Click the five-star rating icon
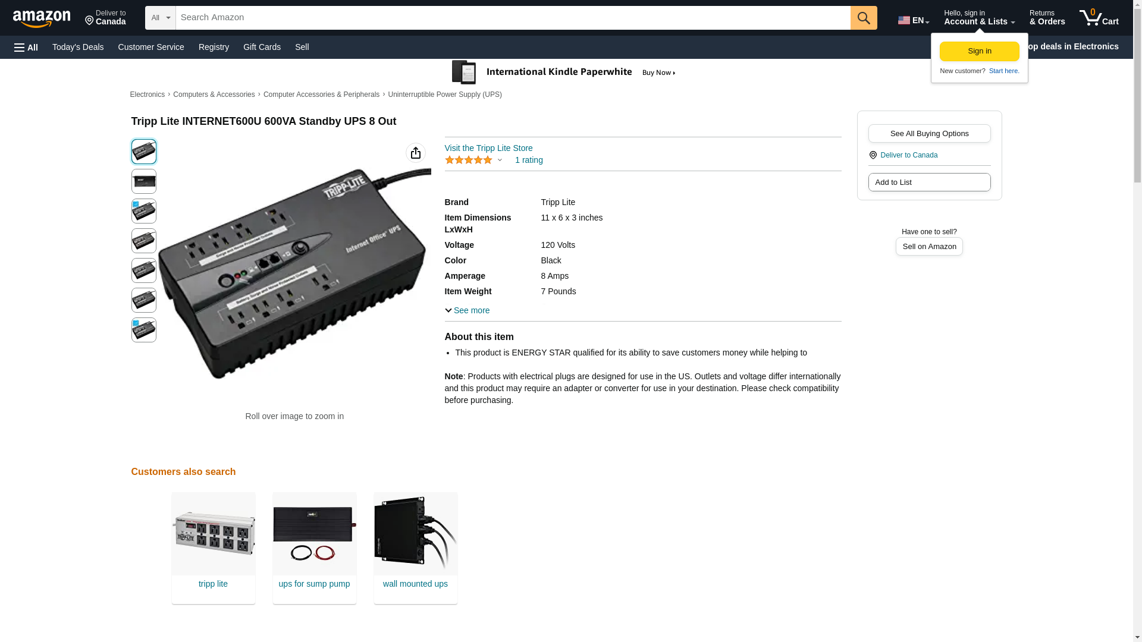 tap(469, 160)
